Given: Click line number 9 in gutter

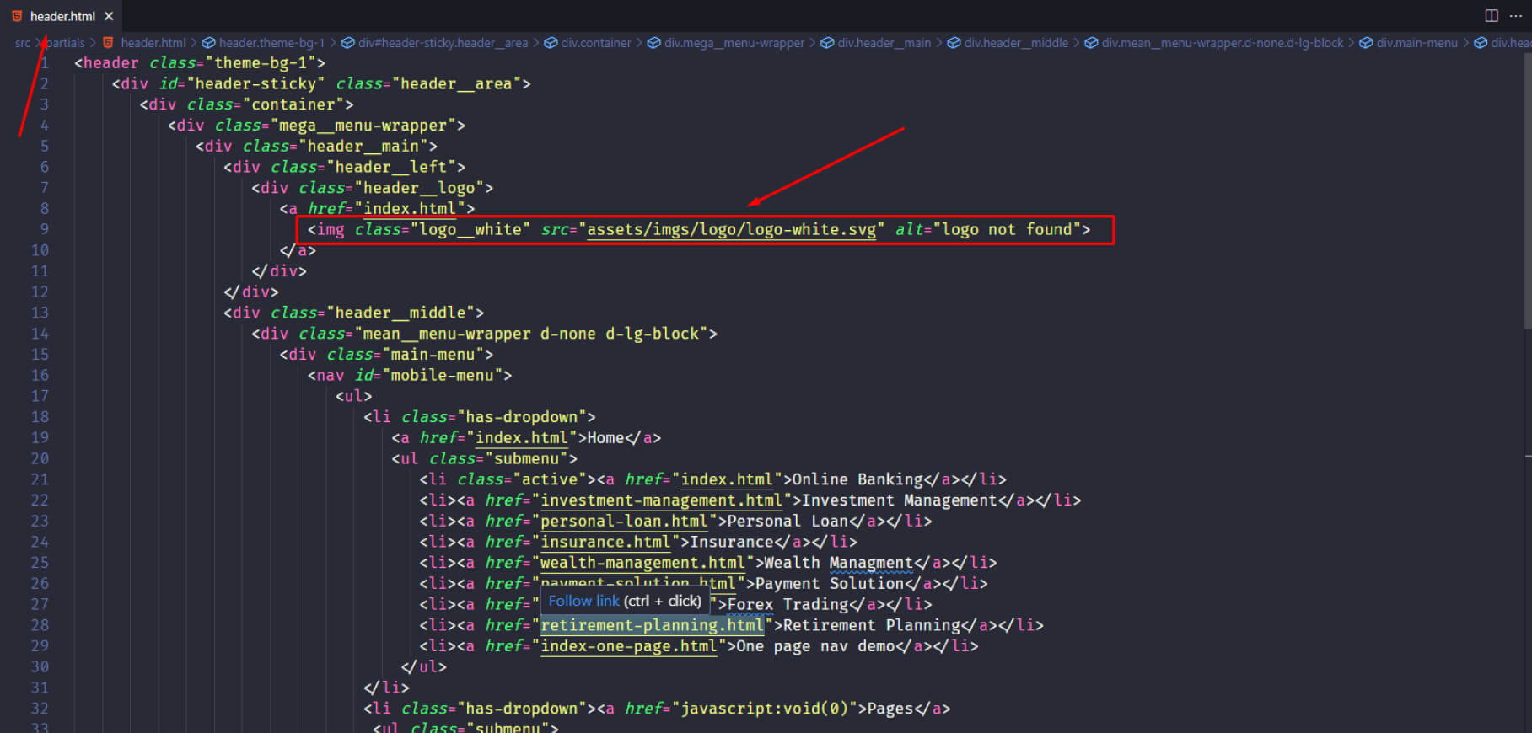Looking at the screenshot, I should tap(44, 229).
